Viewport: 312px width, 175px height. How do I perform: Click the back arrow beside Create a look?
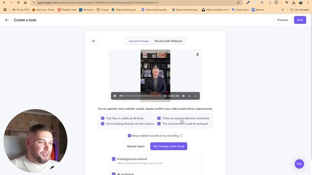coord(7,20)
